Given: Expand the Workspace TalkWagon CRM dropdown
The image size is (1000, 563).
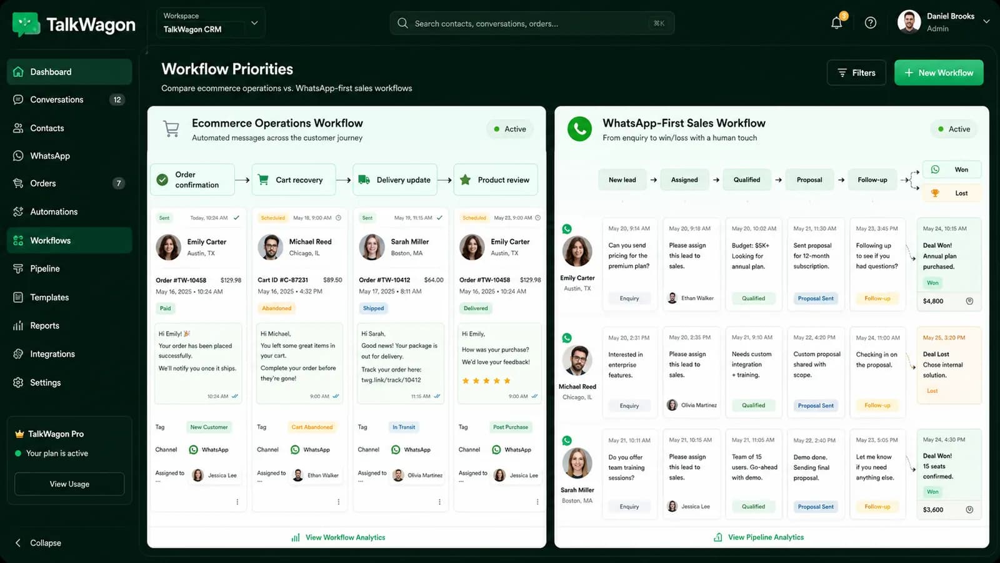Looking at the screenshot, I should click(211, 23).
